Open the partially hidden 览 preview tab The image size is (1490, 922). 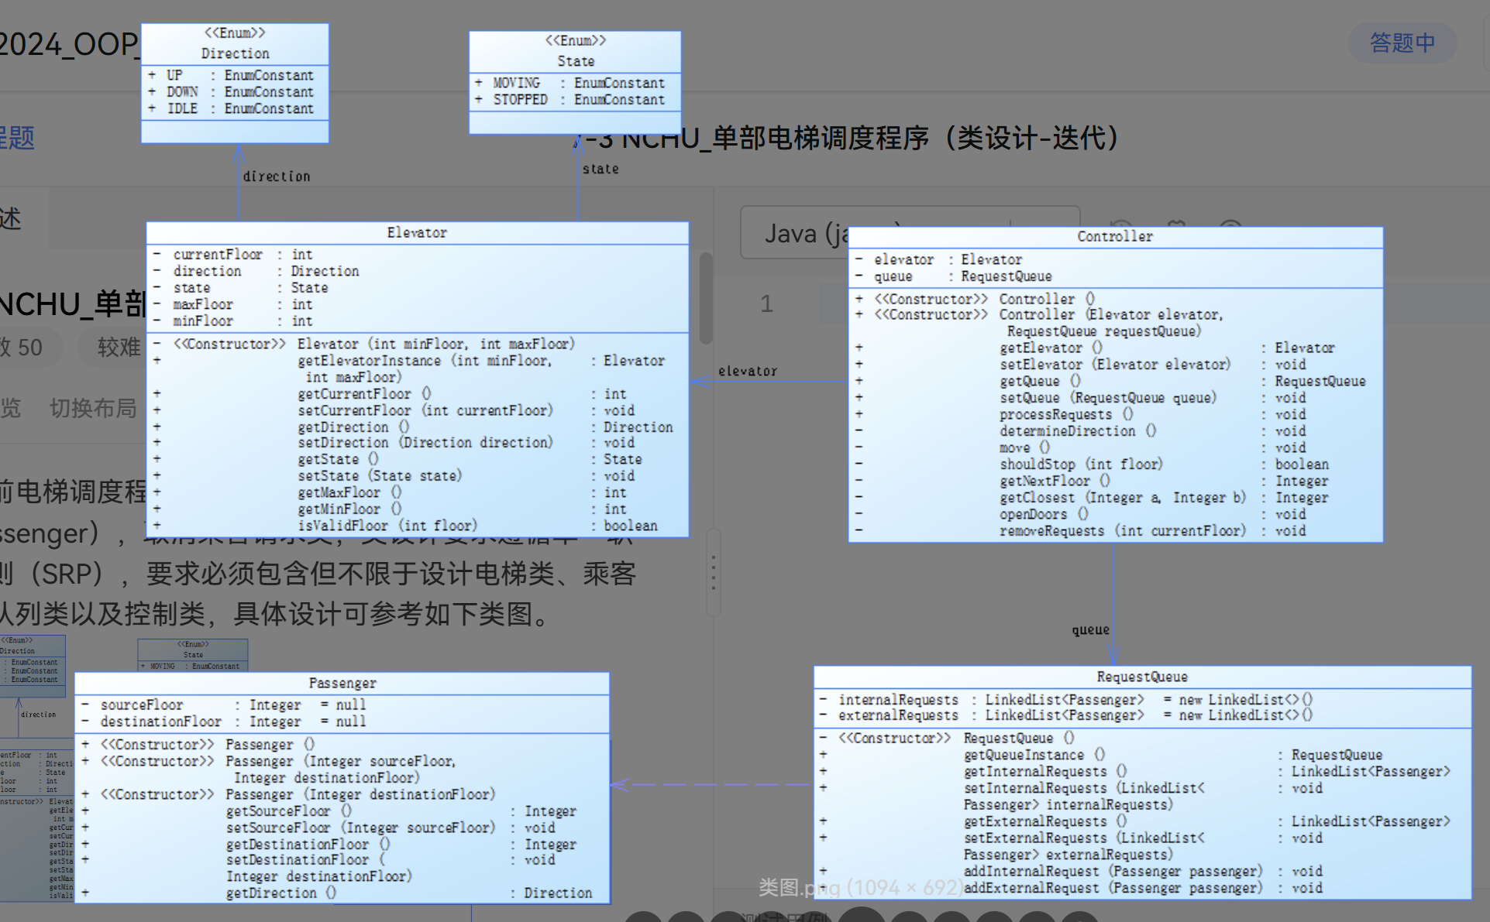pyautogui.click(x=11, y=408)
